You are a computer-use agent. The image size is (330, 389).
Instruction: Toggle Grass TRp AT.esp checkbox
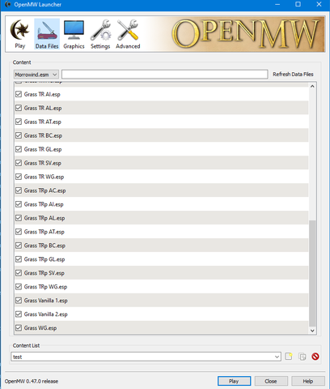coord(19,232)
